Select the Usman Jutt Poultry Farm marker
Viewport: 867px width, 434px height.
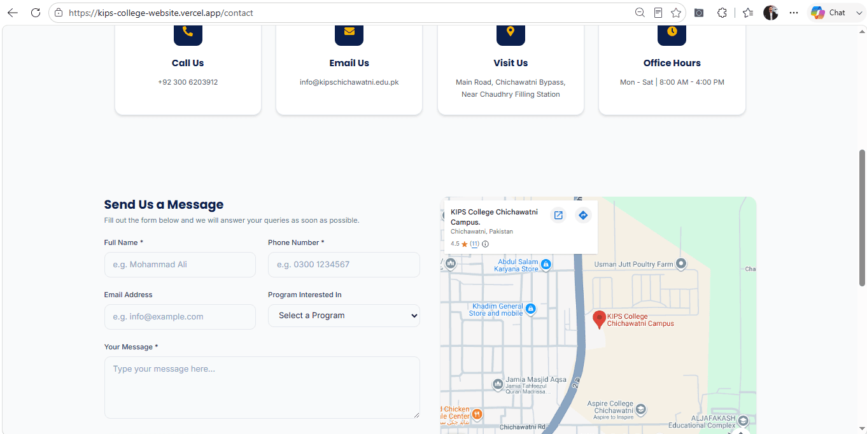click(x=681, y=263)
